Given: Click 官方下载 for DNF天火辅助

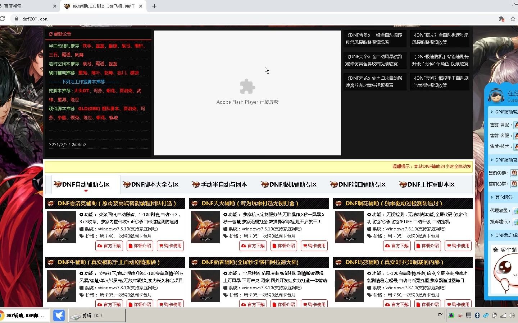Looking at the screenshot, I should tap(253, 246).
